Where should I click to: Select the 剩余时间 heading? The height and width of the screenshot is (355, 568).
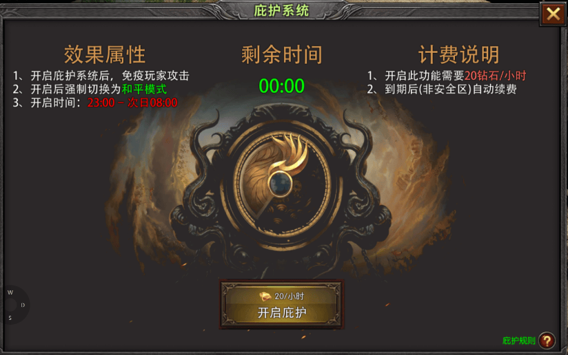[281, 54]
